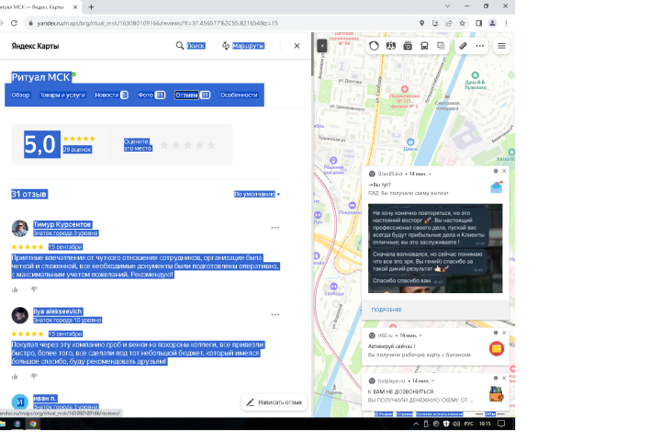661x441 pixels.
Task: Open the more map tools ellipsis
Action: [480, 46]
